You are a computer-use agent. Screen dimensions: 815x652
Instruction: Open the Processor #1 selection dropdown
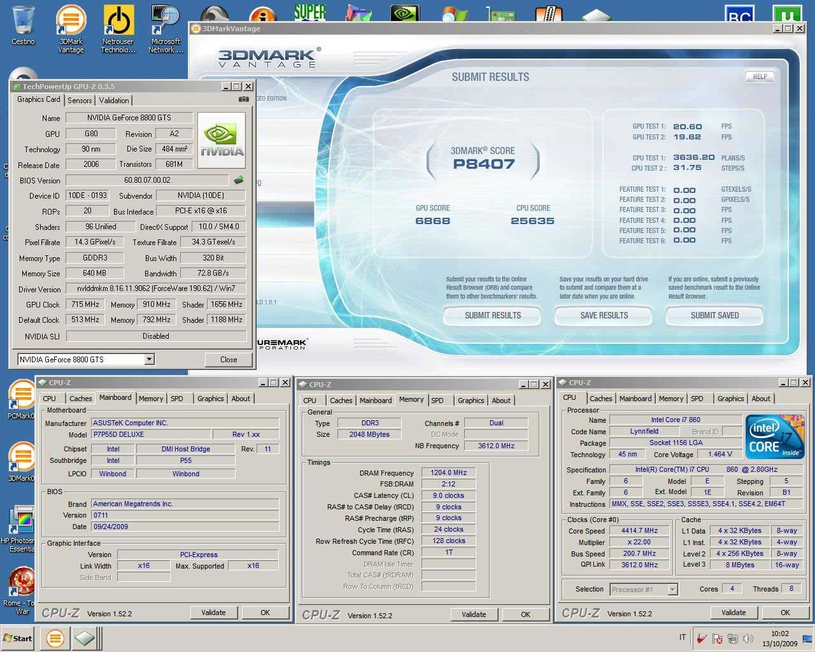coord(672,590)
